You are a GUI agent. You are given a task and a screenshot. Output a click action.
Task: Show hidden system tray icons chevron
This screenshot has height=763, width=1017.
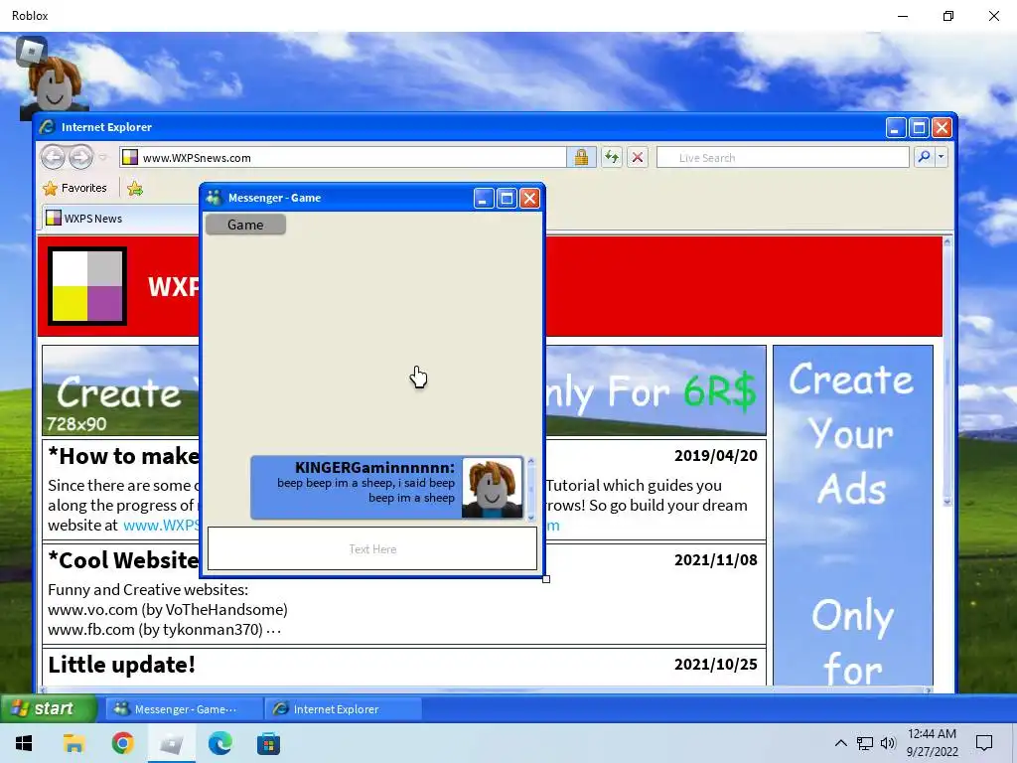tap(840, 743)
